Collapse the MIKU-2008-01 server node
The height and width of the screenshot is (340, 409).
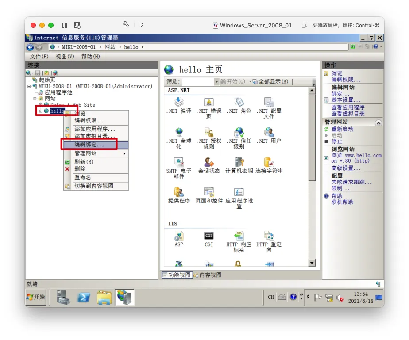click(x=29, y=86)
